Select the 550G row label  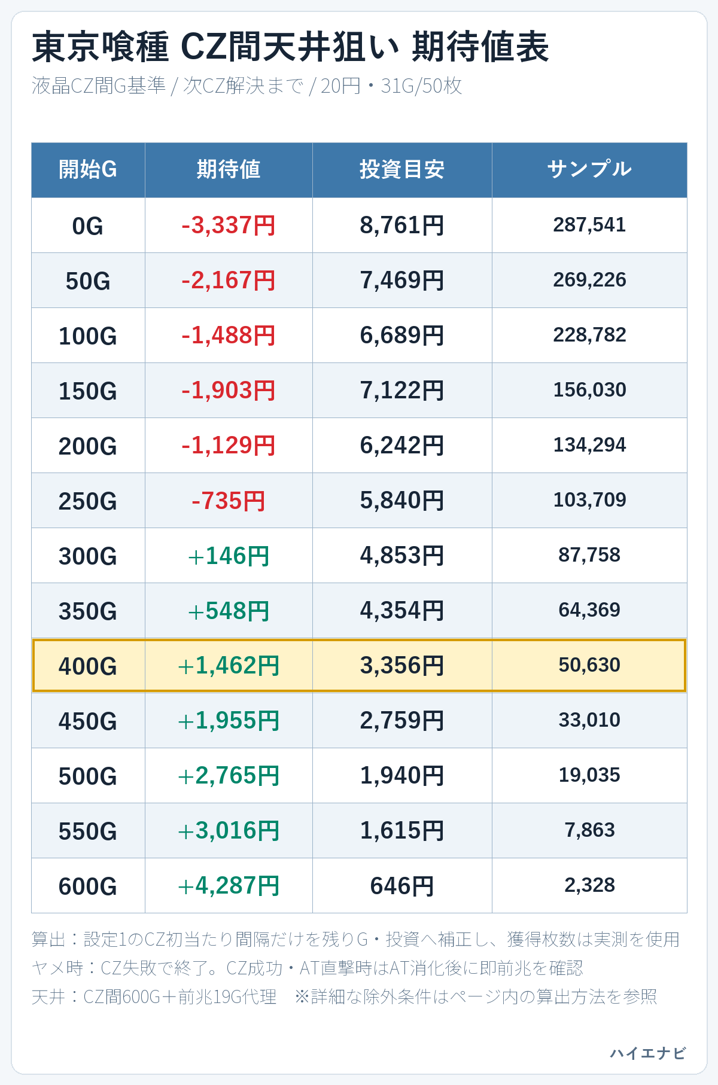(x=88, y=831)
